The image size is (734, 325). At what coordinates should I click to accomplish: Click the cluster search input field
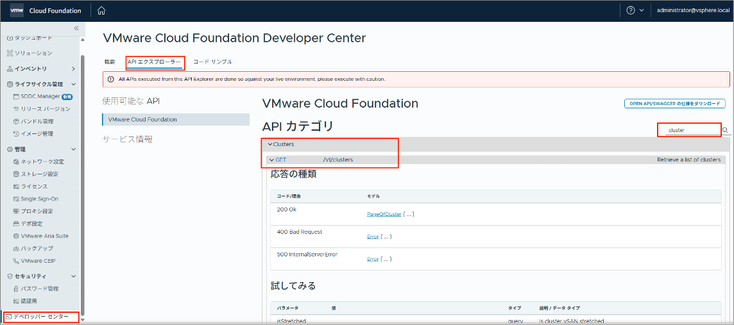(689, 131)
